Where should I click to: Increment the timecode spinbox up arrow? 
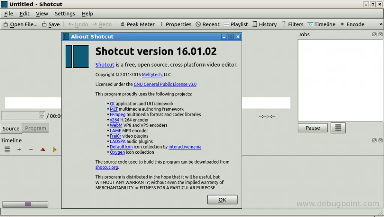click(x=42, y=113)
